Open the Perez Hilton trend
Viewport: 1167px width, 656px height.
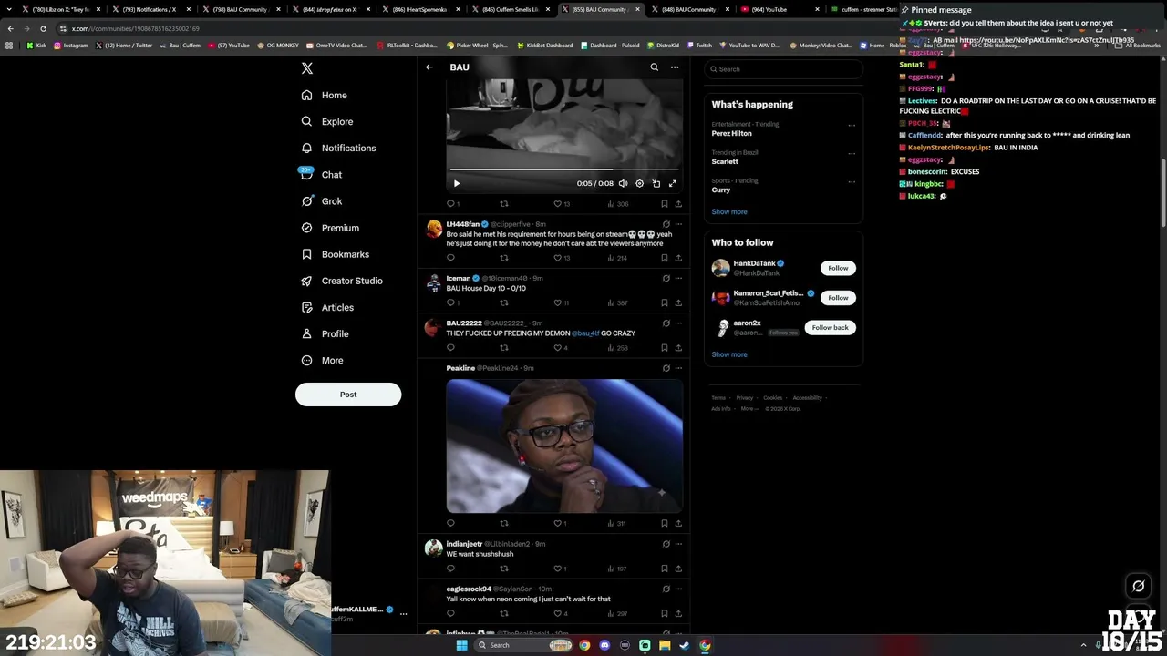pos(732,133)
